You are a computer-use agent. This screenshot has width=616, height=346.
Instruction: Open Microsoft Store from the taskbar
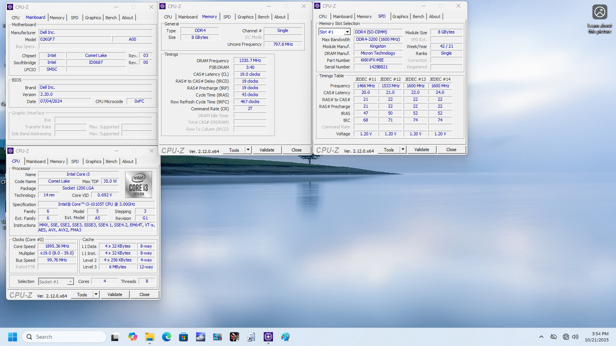[x=184, y=337]
